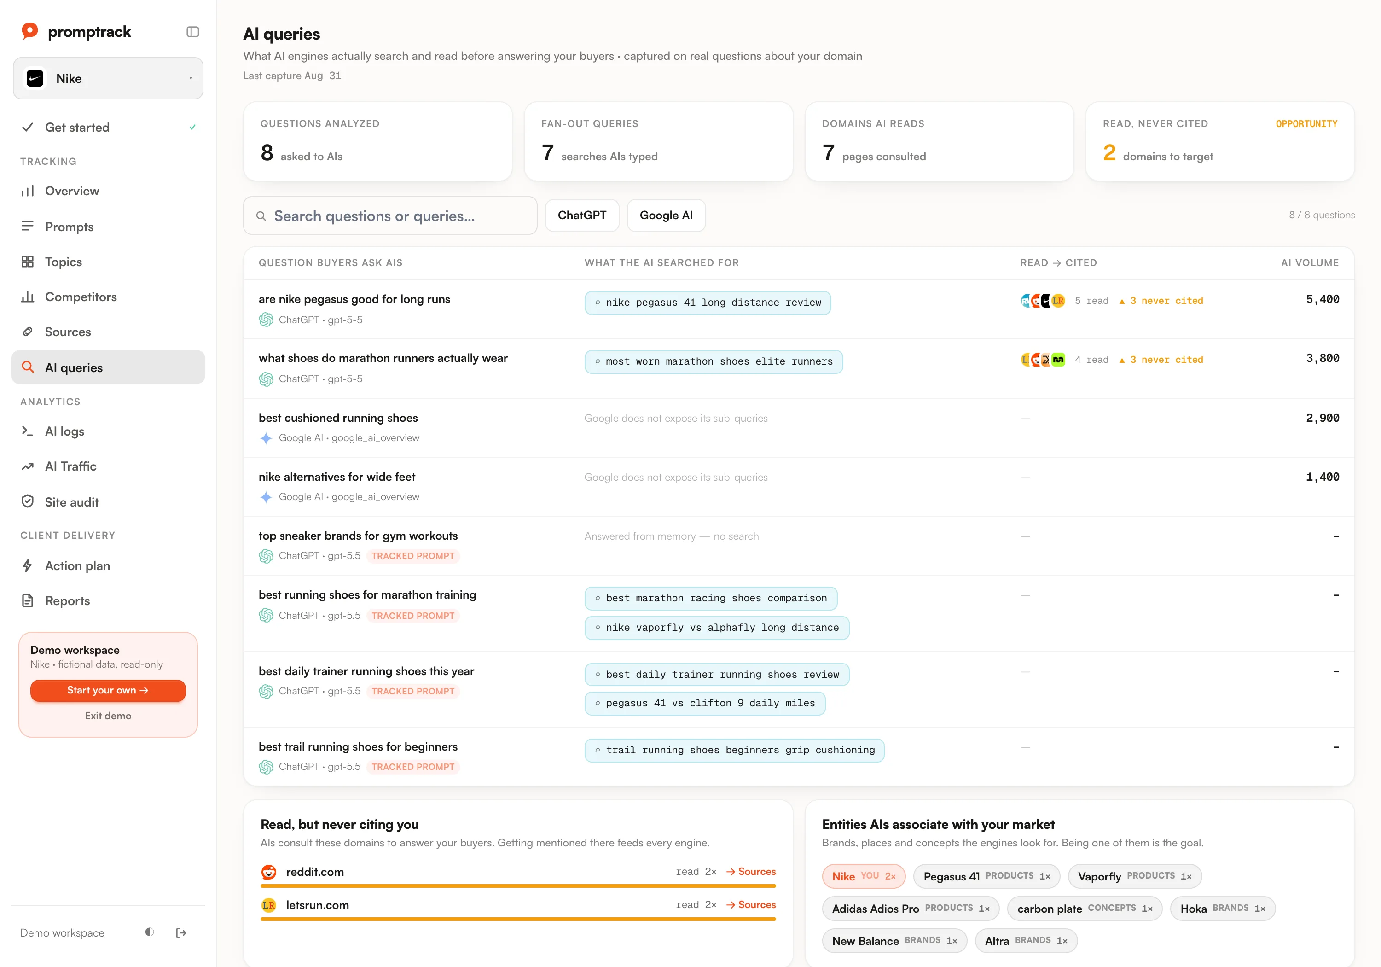The image size is (1381, 967).
Task: Click 'nike pegasus 41 long distance review' query chip
Action: coord(708,303)
